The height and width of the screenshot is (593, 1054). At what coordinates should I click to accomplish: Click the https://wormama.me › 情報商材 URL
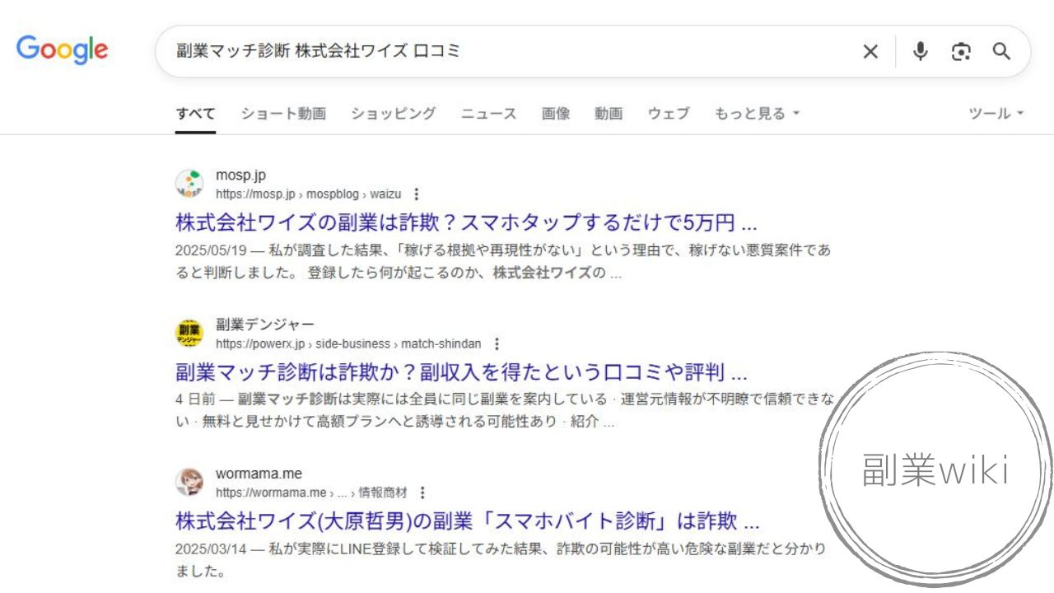(x=312, y=493)
